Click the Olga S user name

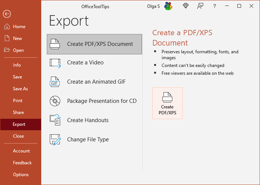pos(153,6)
